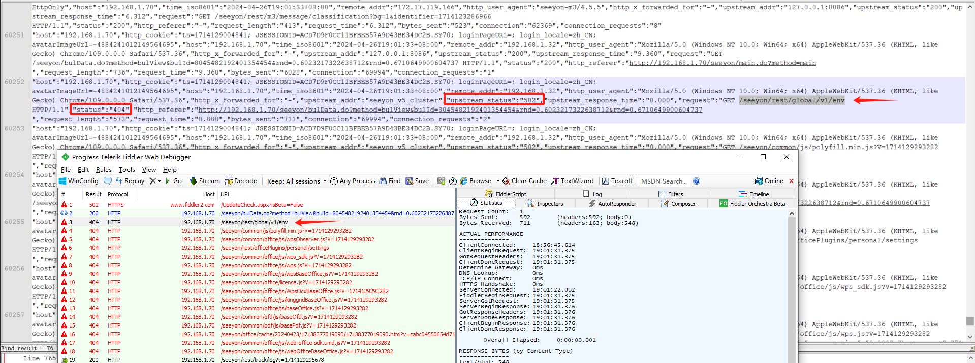The image size is (975, 363).
Task: Click the Remove sessions X icon
Action: point(152,181)
